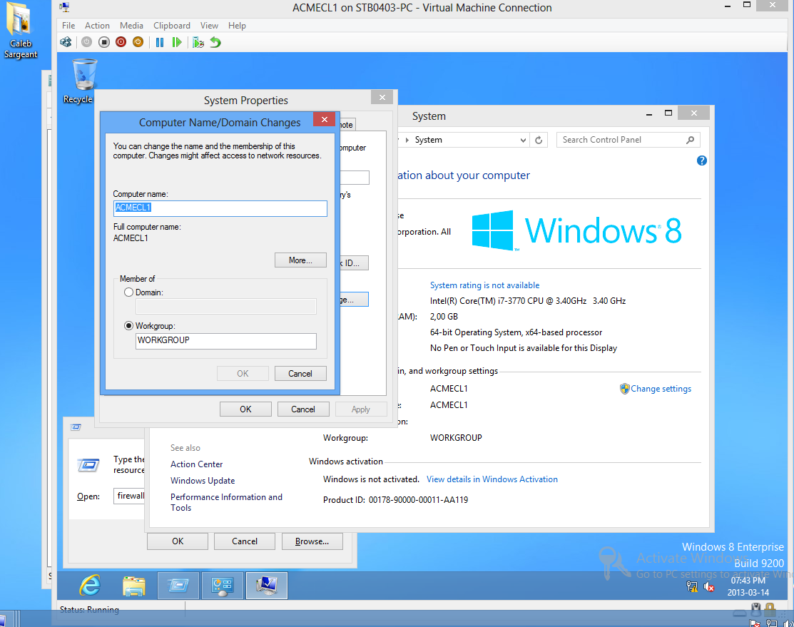This screenshot has width=794, height=627.
Task: Refresh the System control panel page
Action: [x=539, y=140]
